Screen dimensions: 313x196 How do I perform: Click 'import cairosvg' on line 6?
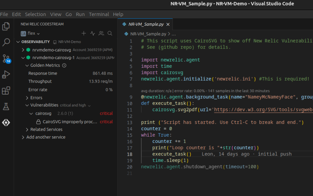click(162, 73)
